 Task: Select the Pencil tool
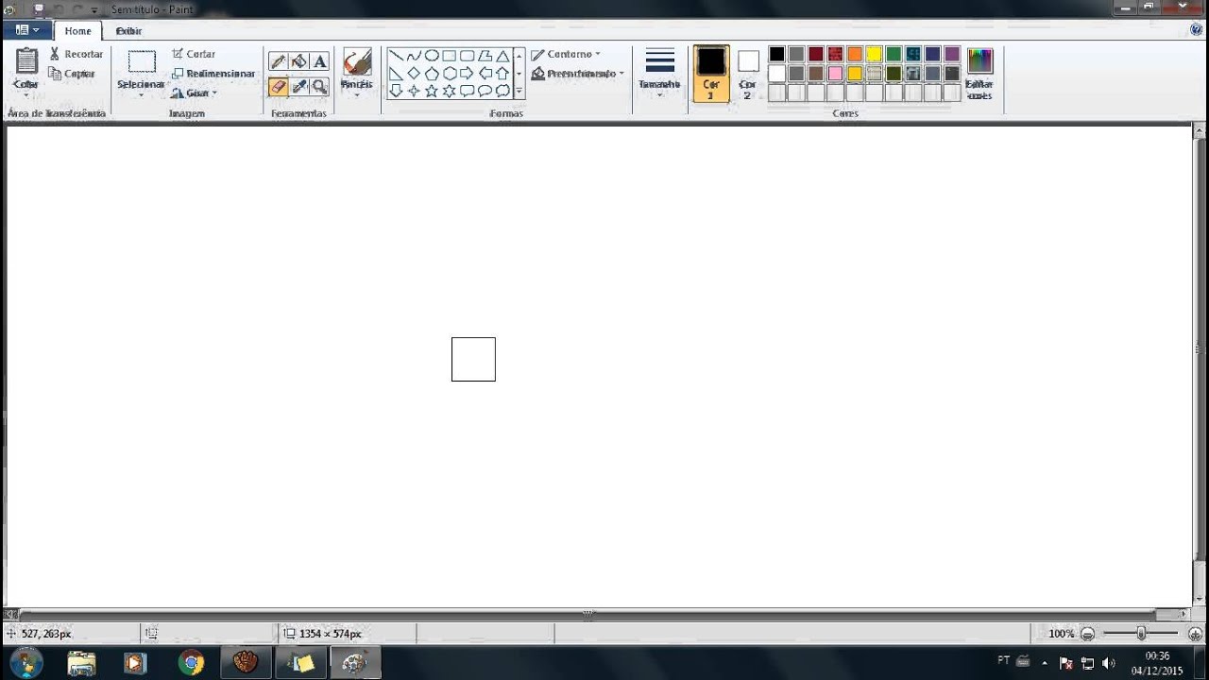[278, 61]
